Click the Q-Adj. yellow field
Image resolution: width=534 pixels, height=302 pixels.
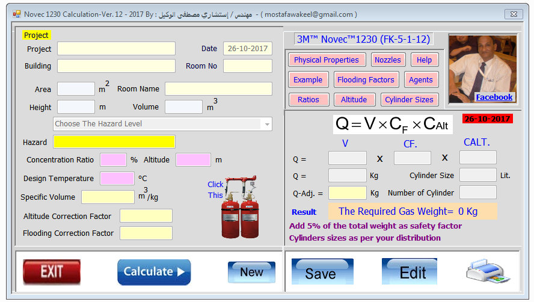pos(348,193)
